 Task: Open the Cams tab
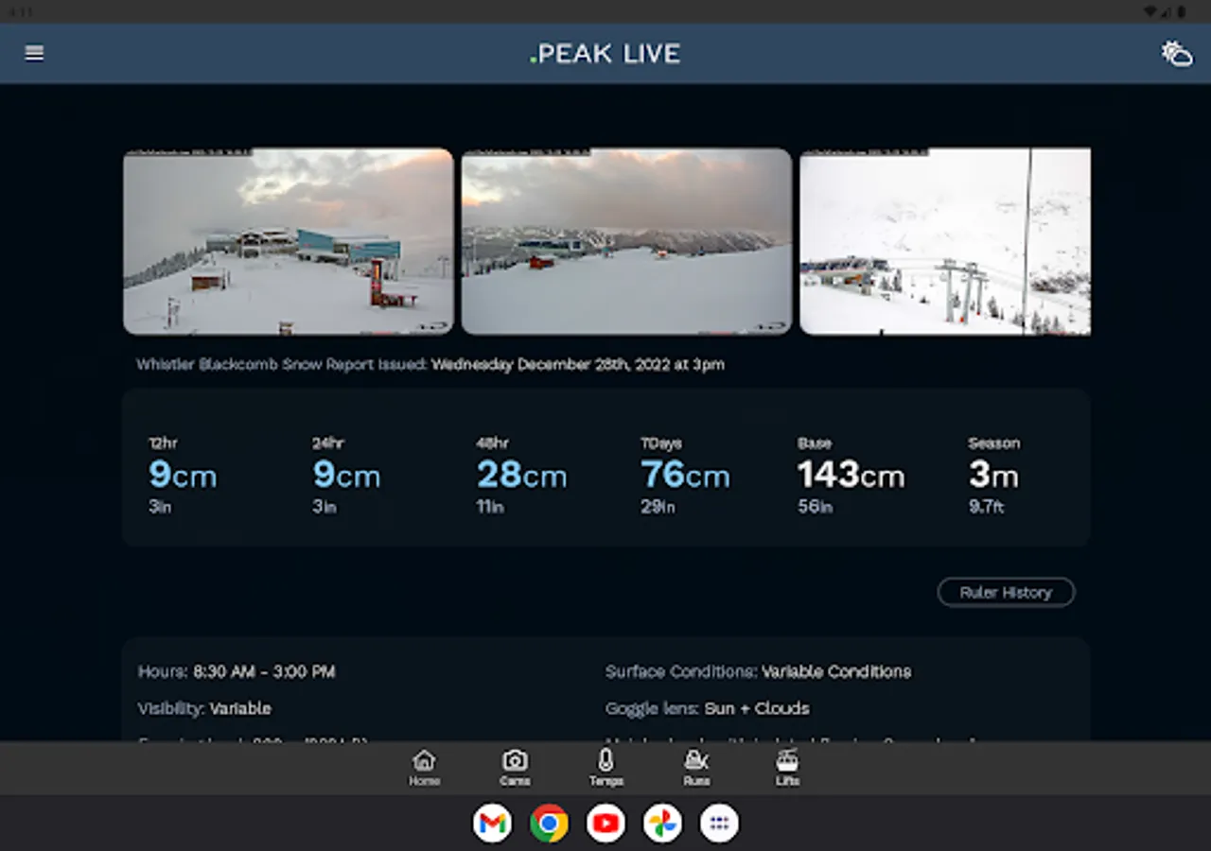coord(515,767)
